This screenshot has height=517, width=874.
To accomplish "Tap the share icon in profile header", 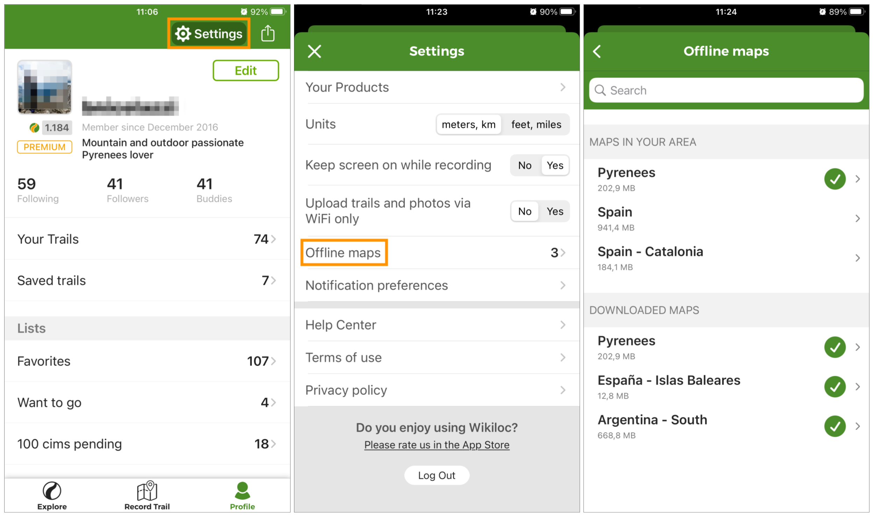I will click(268, 34).
